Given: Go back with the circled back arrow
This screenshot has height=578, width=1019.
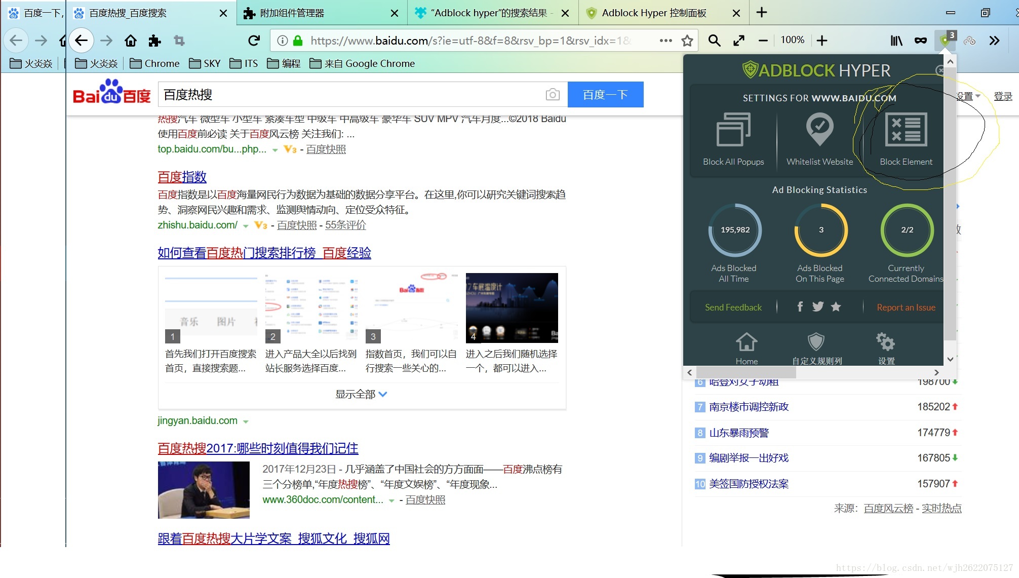Looking at the screenshot, I should coord(81,41).
